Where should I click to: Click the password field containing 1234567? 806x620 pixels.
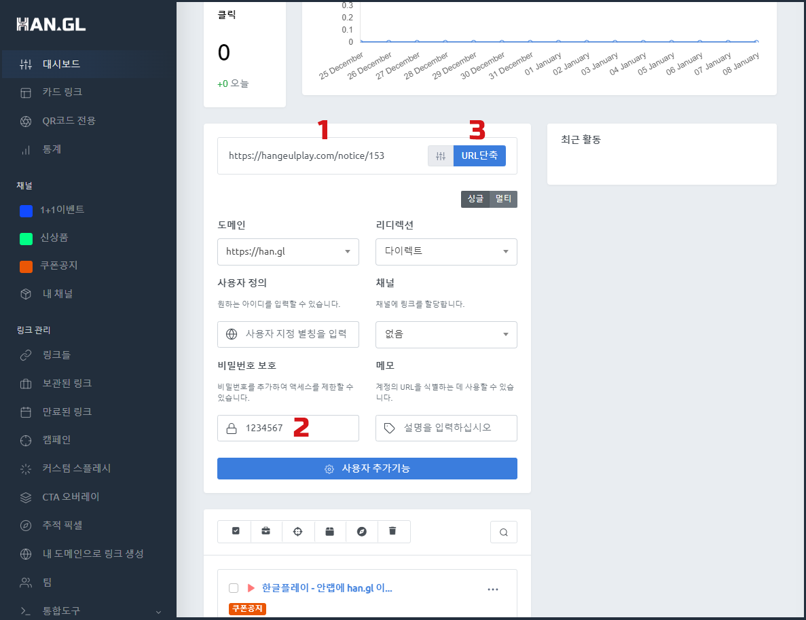(x=288, y=428)
